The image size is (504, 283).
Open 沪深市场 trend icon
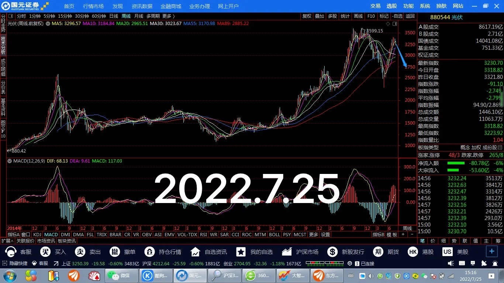287,252
